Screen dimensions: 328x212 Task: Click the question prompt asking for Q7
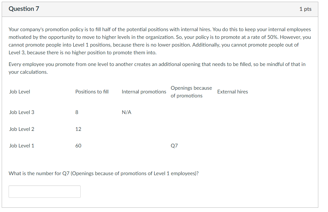coord(104,173)
